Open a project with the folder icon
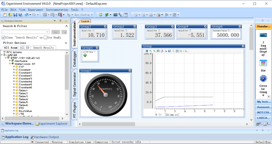 click(x=10, y=15)
